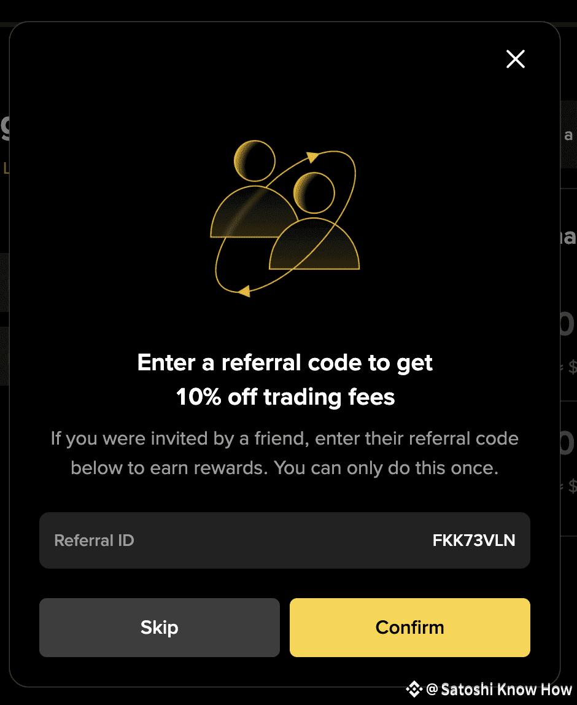Click the left person figure icon
577x705 pixels.
[254, 189]
